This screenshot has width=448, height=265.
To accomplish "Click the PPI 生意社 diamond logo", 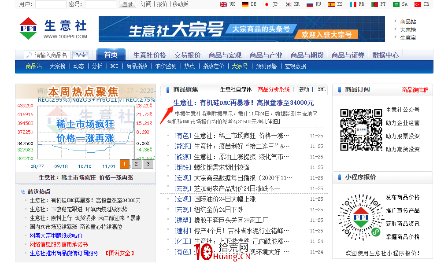I will tap(27, 28).
